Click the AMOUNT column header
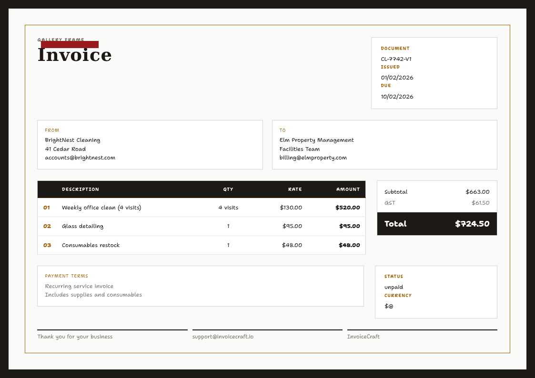 pos(348,189)
